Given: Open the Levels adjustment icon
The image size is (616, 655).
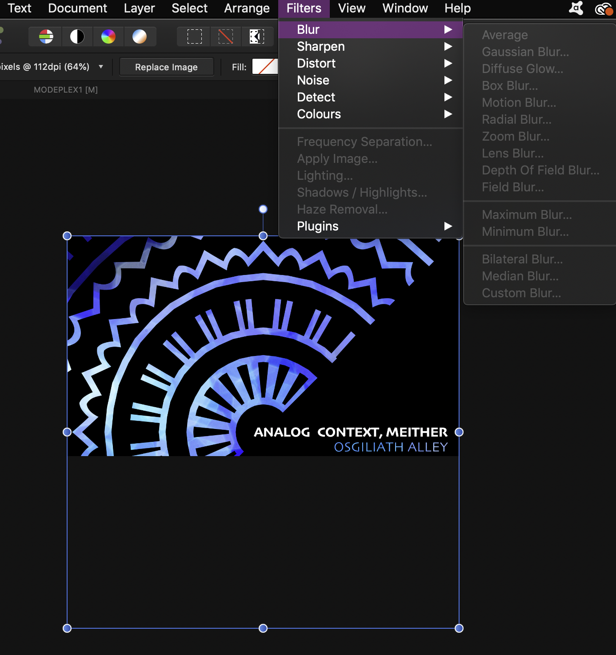Looking at the screenshot, I should click(x=44, y=36).
